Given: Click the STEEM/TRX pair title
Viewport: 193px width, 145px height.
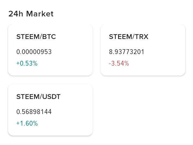Looking at the screenshot, I should click(x=129, y=37).
